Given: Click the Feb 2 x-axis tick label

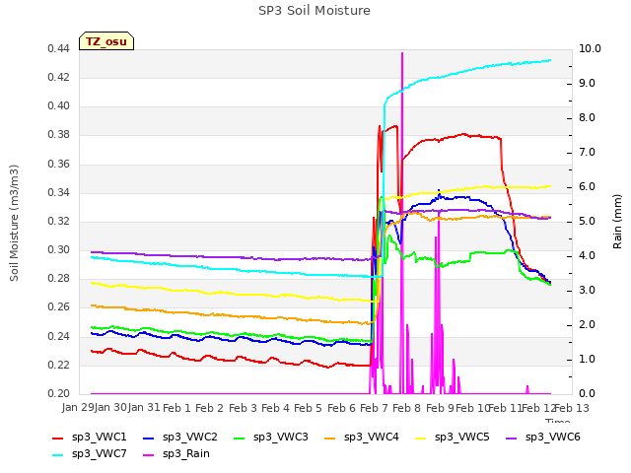Looking at the screenshot, I should coord(209,409).
